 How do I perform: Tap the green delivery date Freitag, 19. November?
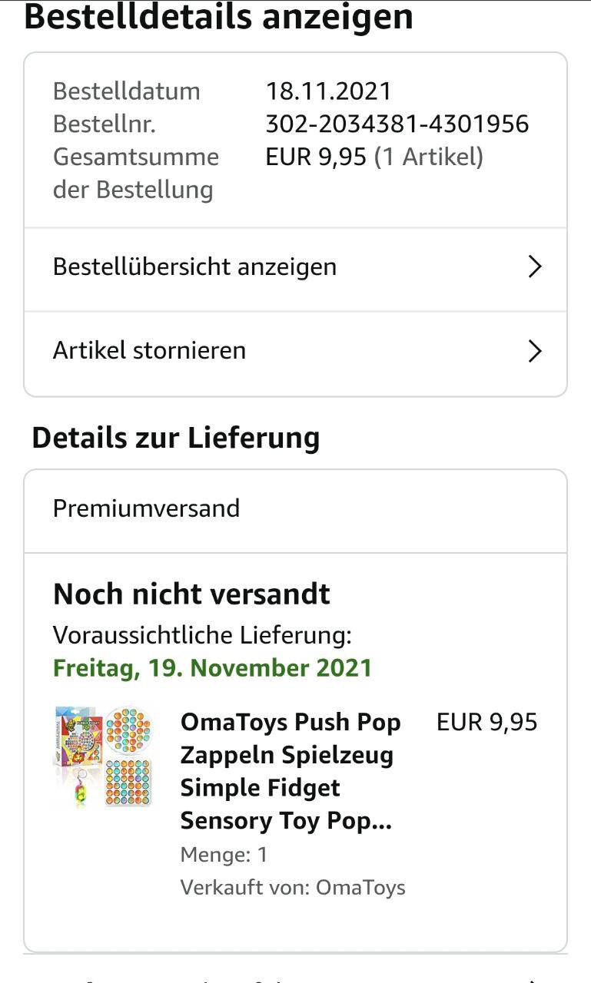212,667
